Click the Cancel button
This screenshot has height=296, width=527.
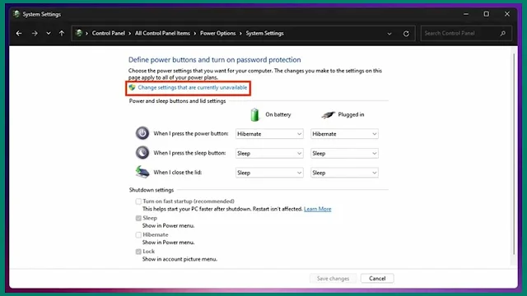click(x=377, y=279)
